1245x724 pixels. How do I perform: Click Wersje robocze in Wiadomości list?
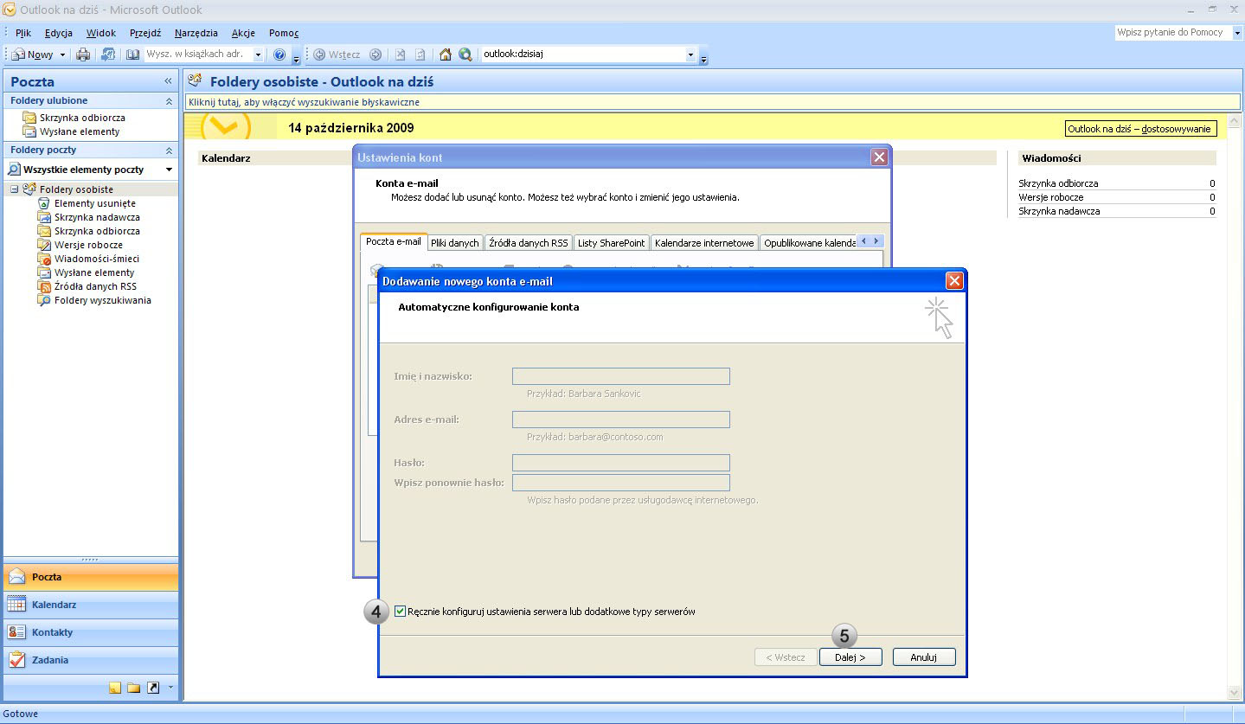coord(1050,197)
